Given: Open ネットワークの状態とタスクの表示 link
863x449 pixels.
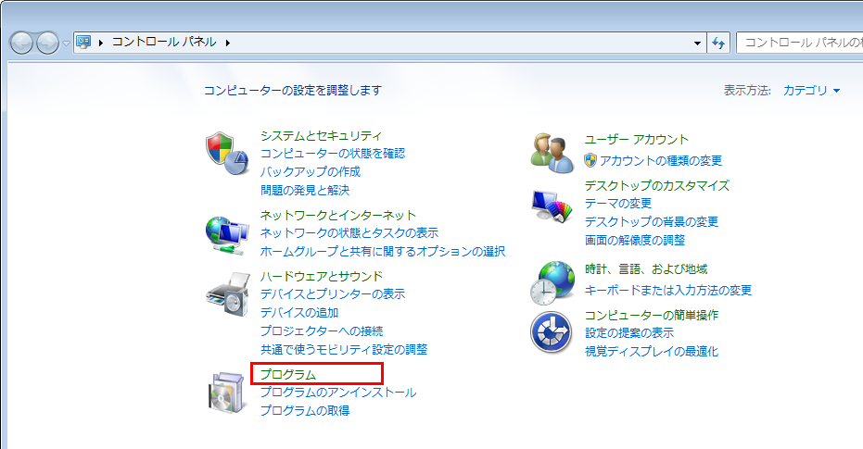Looking at the screenshot, I should pos(349,233).
